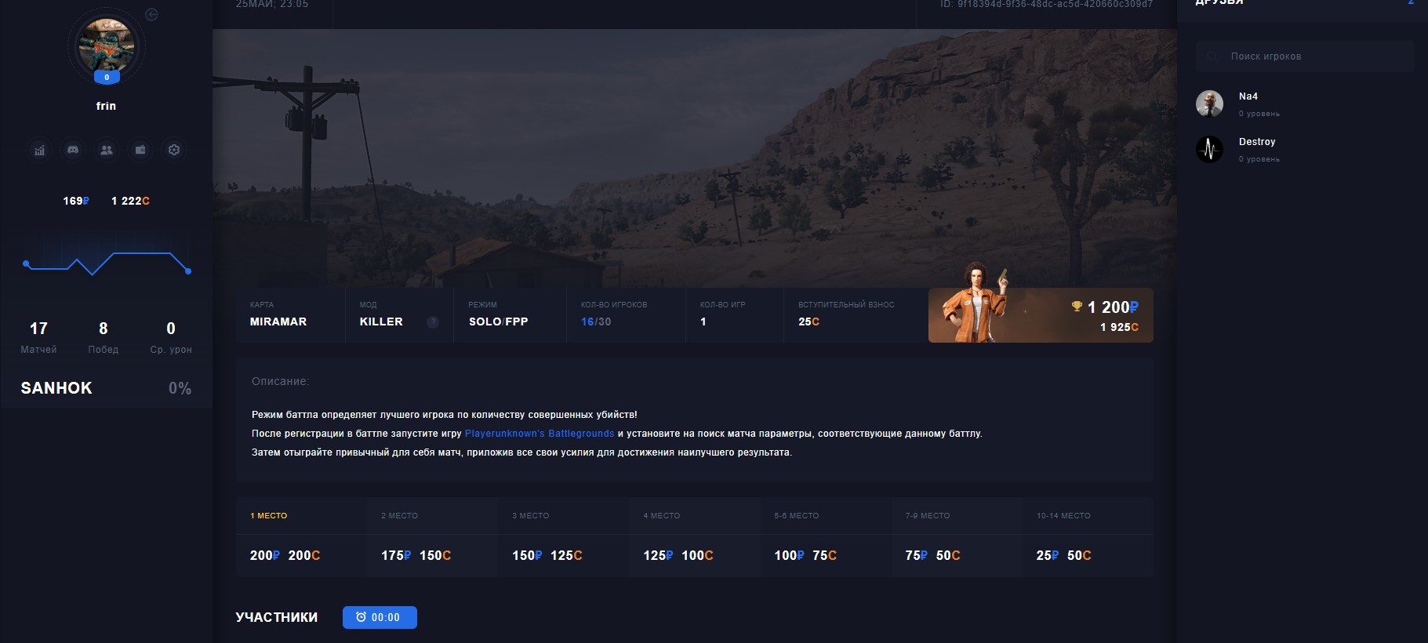This screenshot has width=1428, height=643.
Task: Click the 1 925C prize amount
Action: point(1119,327)
